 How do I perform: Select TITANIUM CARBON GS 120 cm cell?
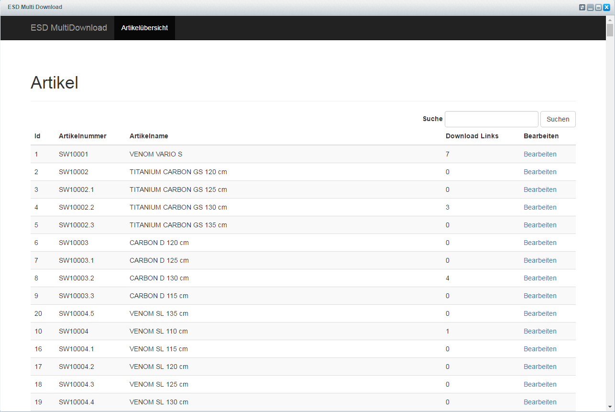click(178, 172)
